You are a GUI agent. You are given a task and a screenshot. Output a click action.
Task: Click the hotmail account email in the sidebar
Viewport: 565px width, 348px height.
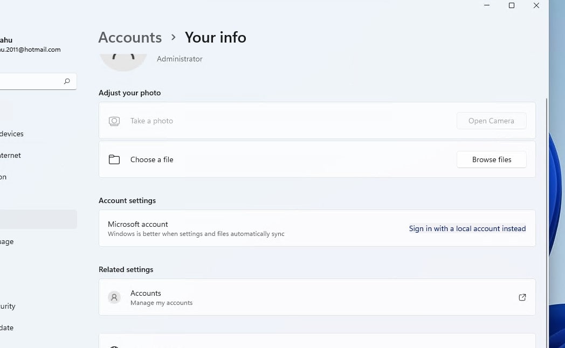point(30,50)
